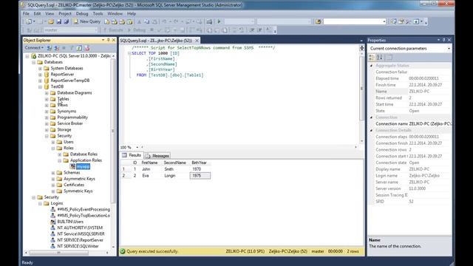Screen dimensions: 473x266
Task: Toggle auto-hide pin on Object Explorer
Action: click(x=108, y=40)
